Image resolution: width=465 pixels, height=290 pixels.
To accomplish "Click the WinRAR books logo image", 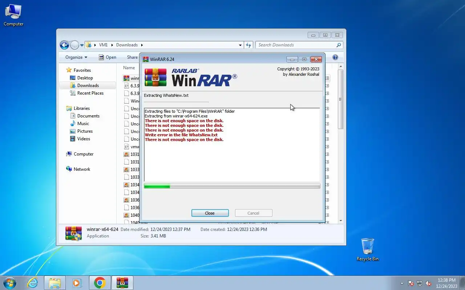I will tap(155, 77).
